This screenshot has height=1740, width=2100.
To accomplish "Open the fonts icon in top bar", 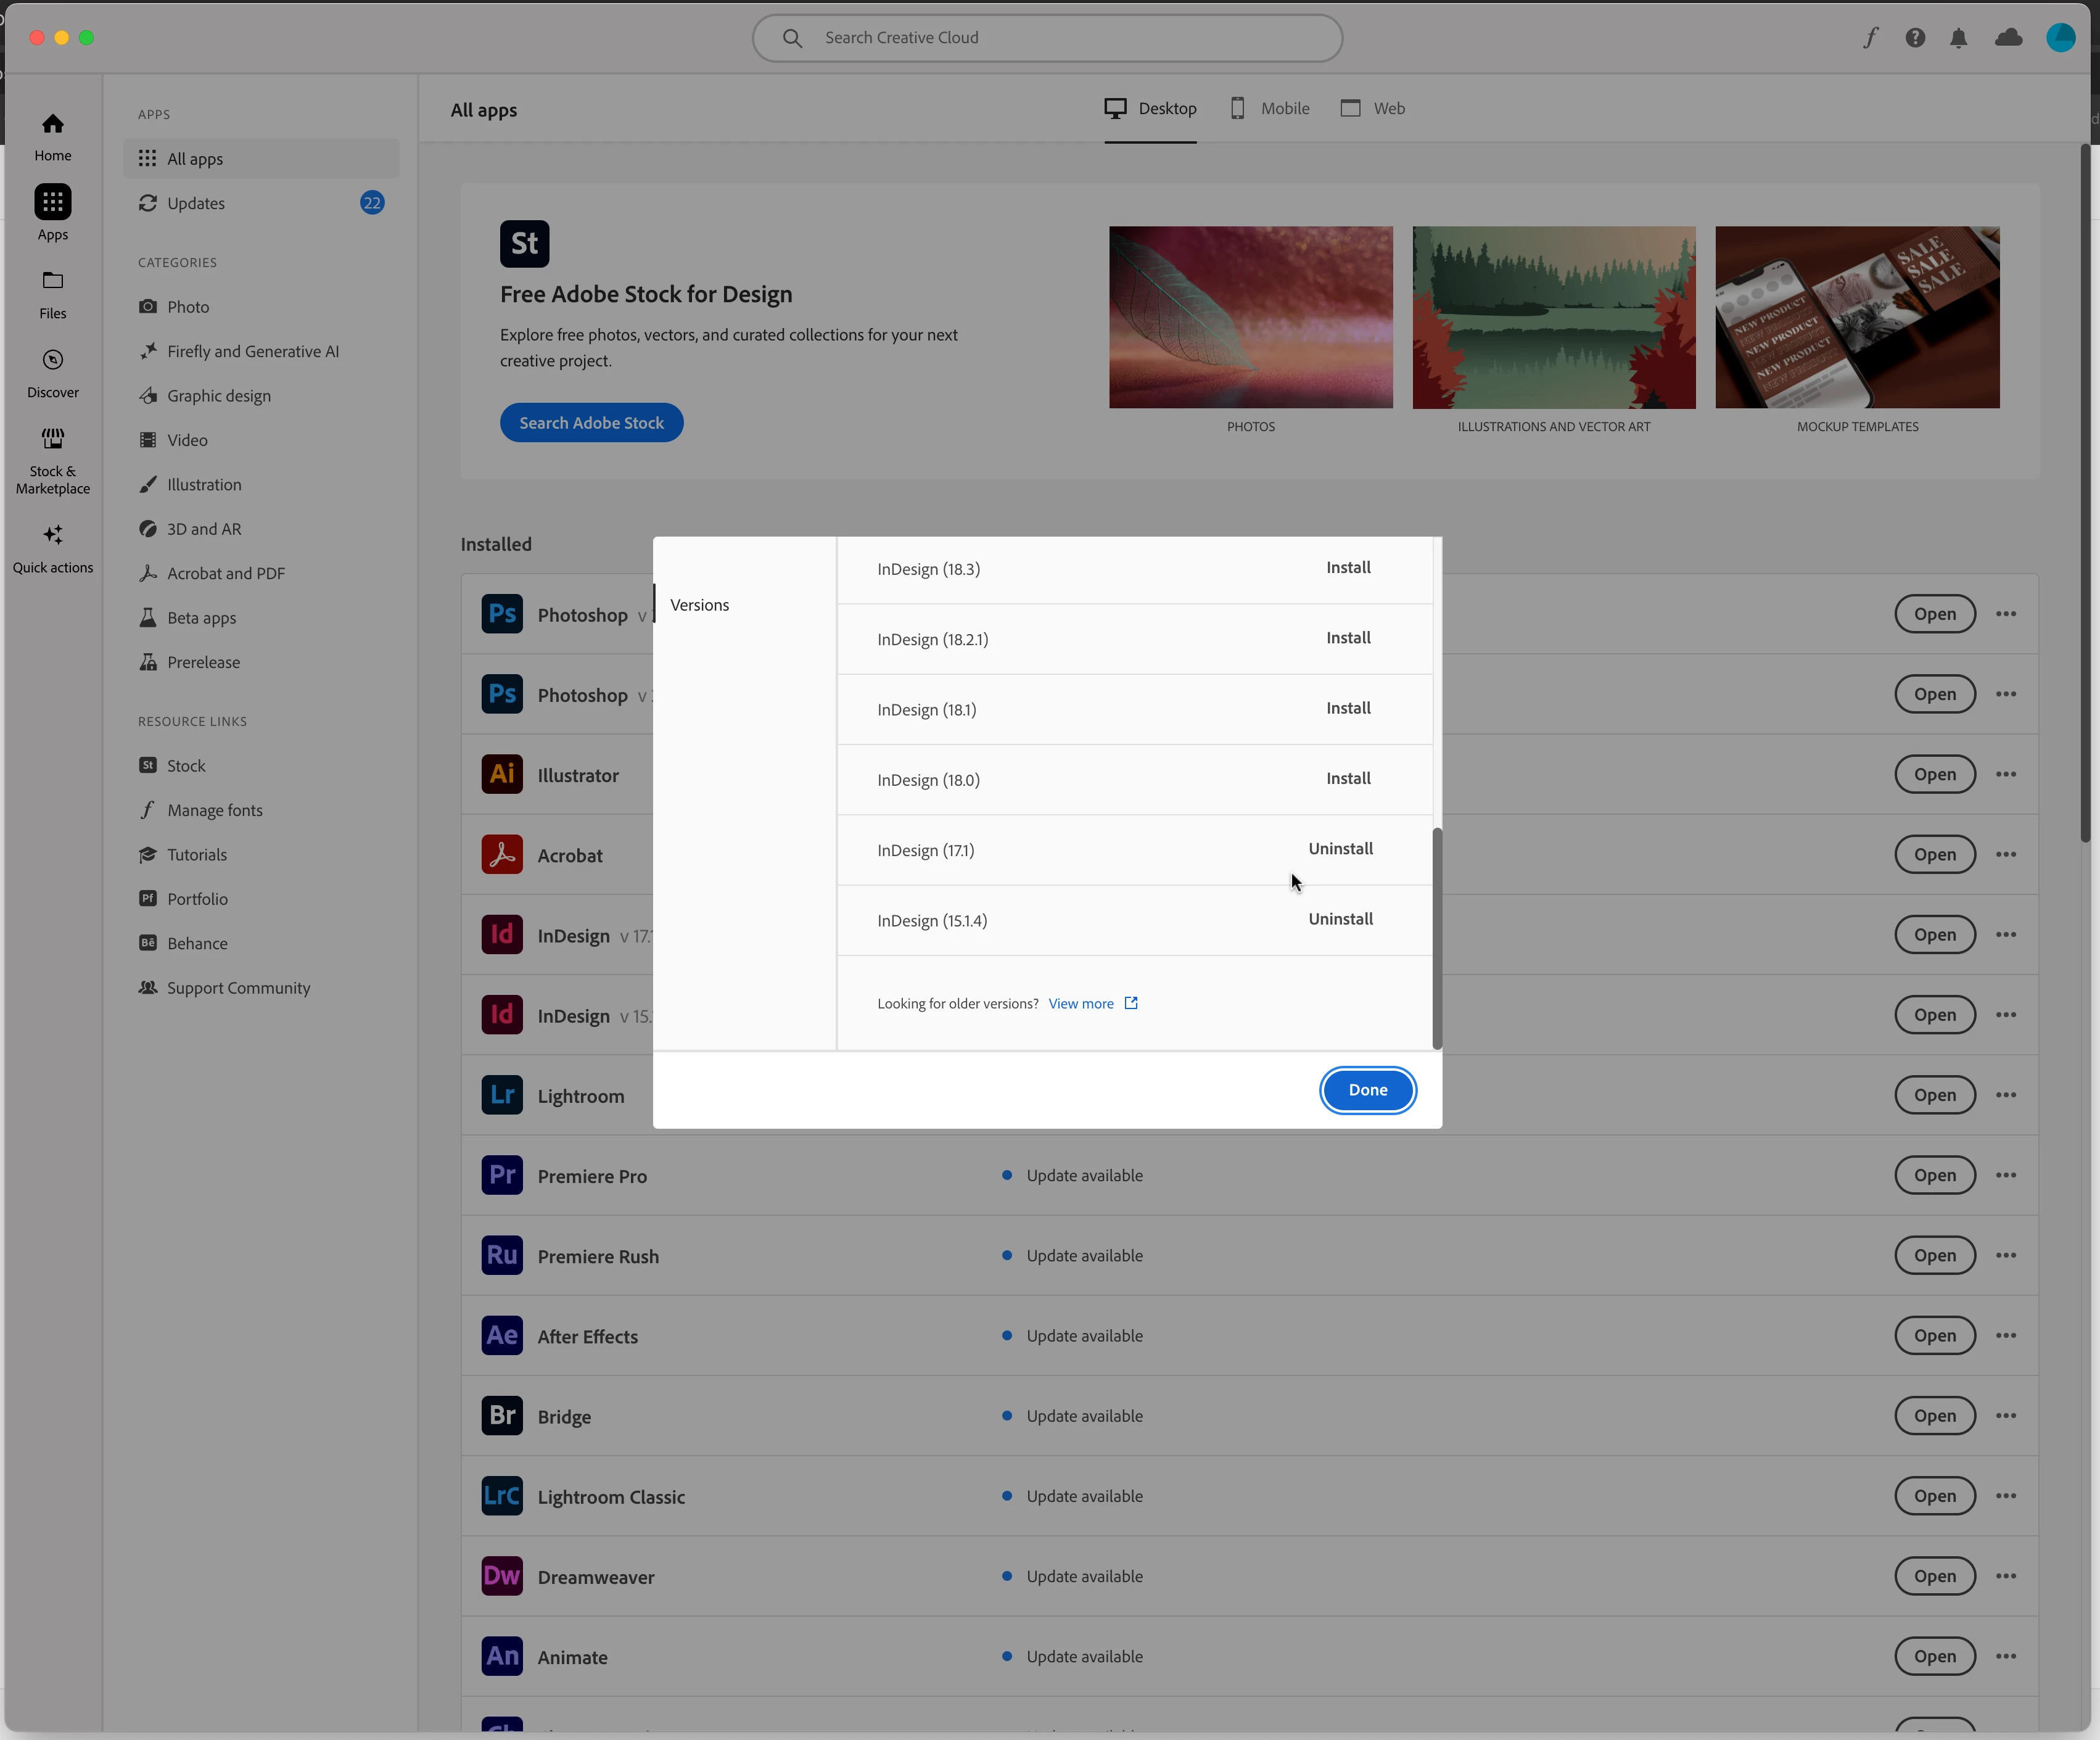I will [x=1870, y=38].
